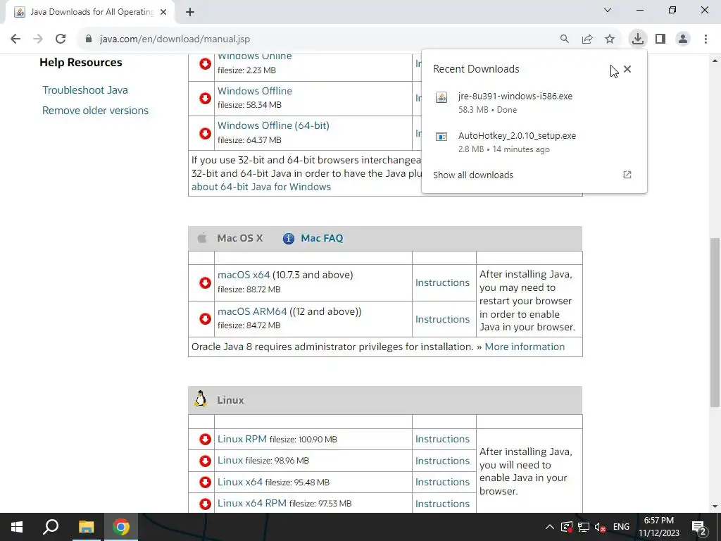Click the network tray icon

point(584,527)
